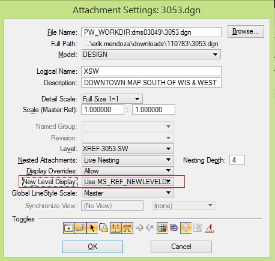Screen dimensions: 275x261
Task: Open the Nested Attachments Live Nesting dropdown
Action: tap(128, 160)
